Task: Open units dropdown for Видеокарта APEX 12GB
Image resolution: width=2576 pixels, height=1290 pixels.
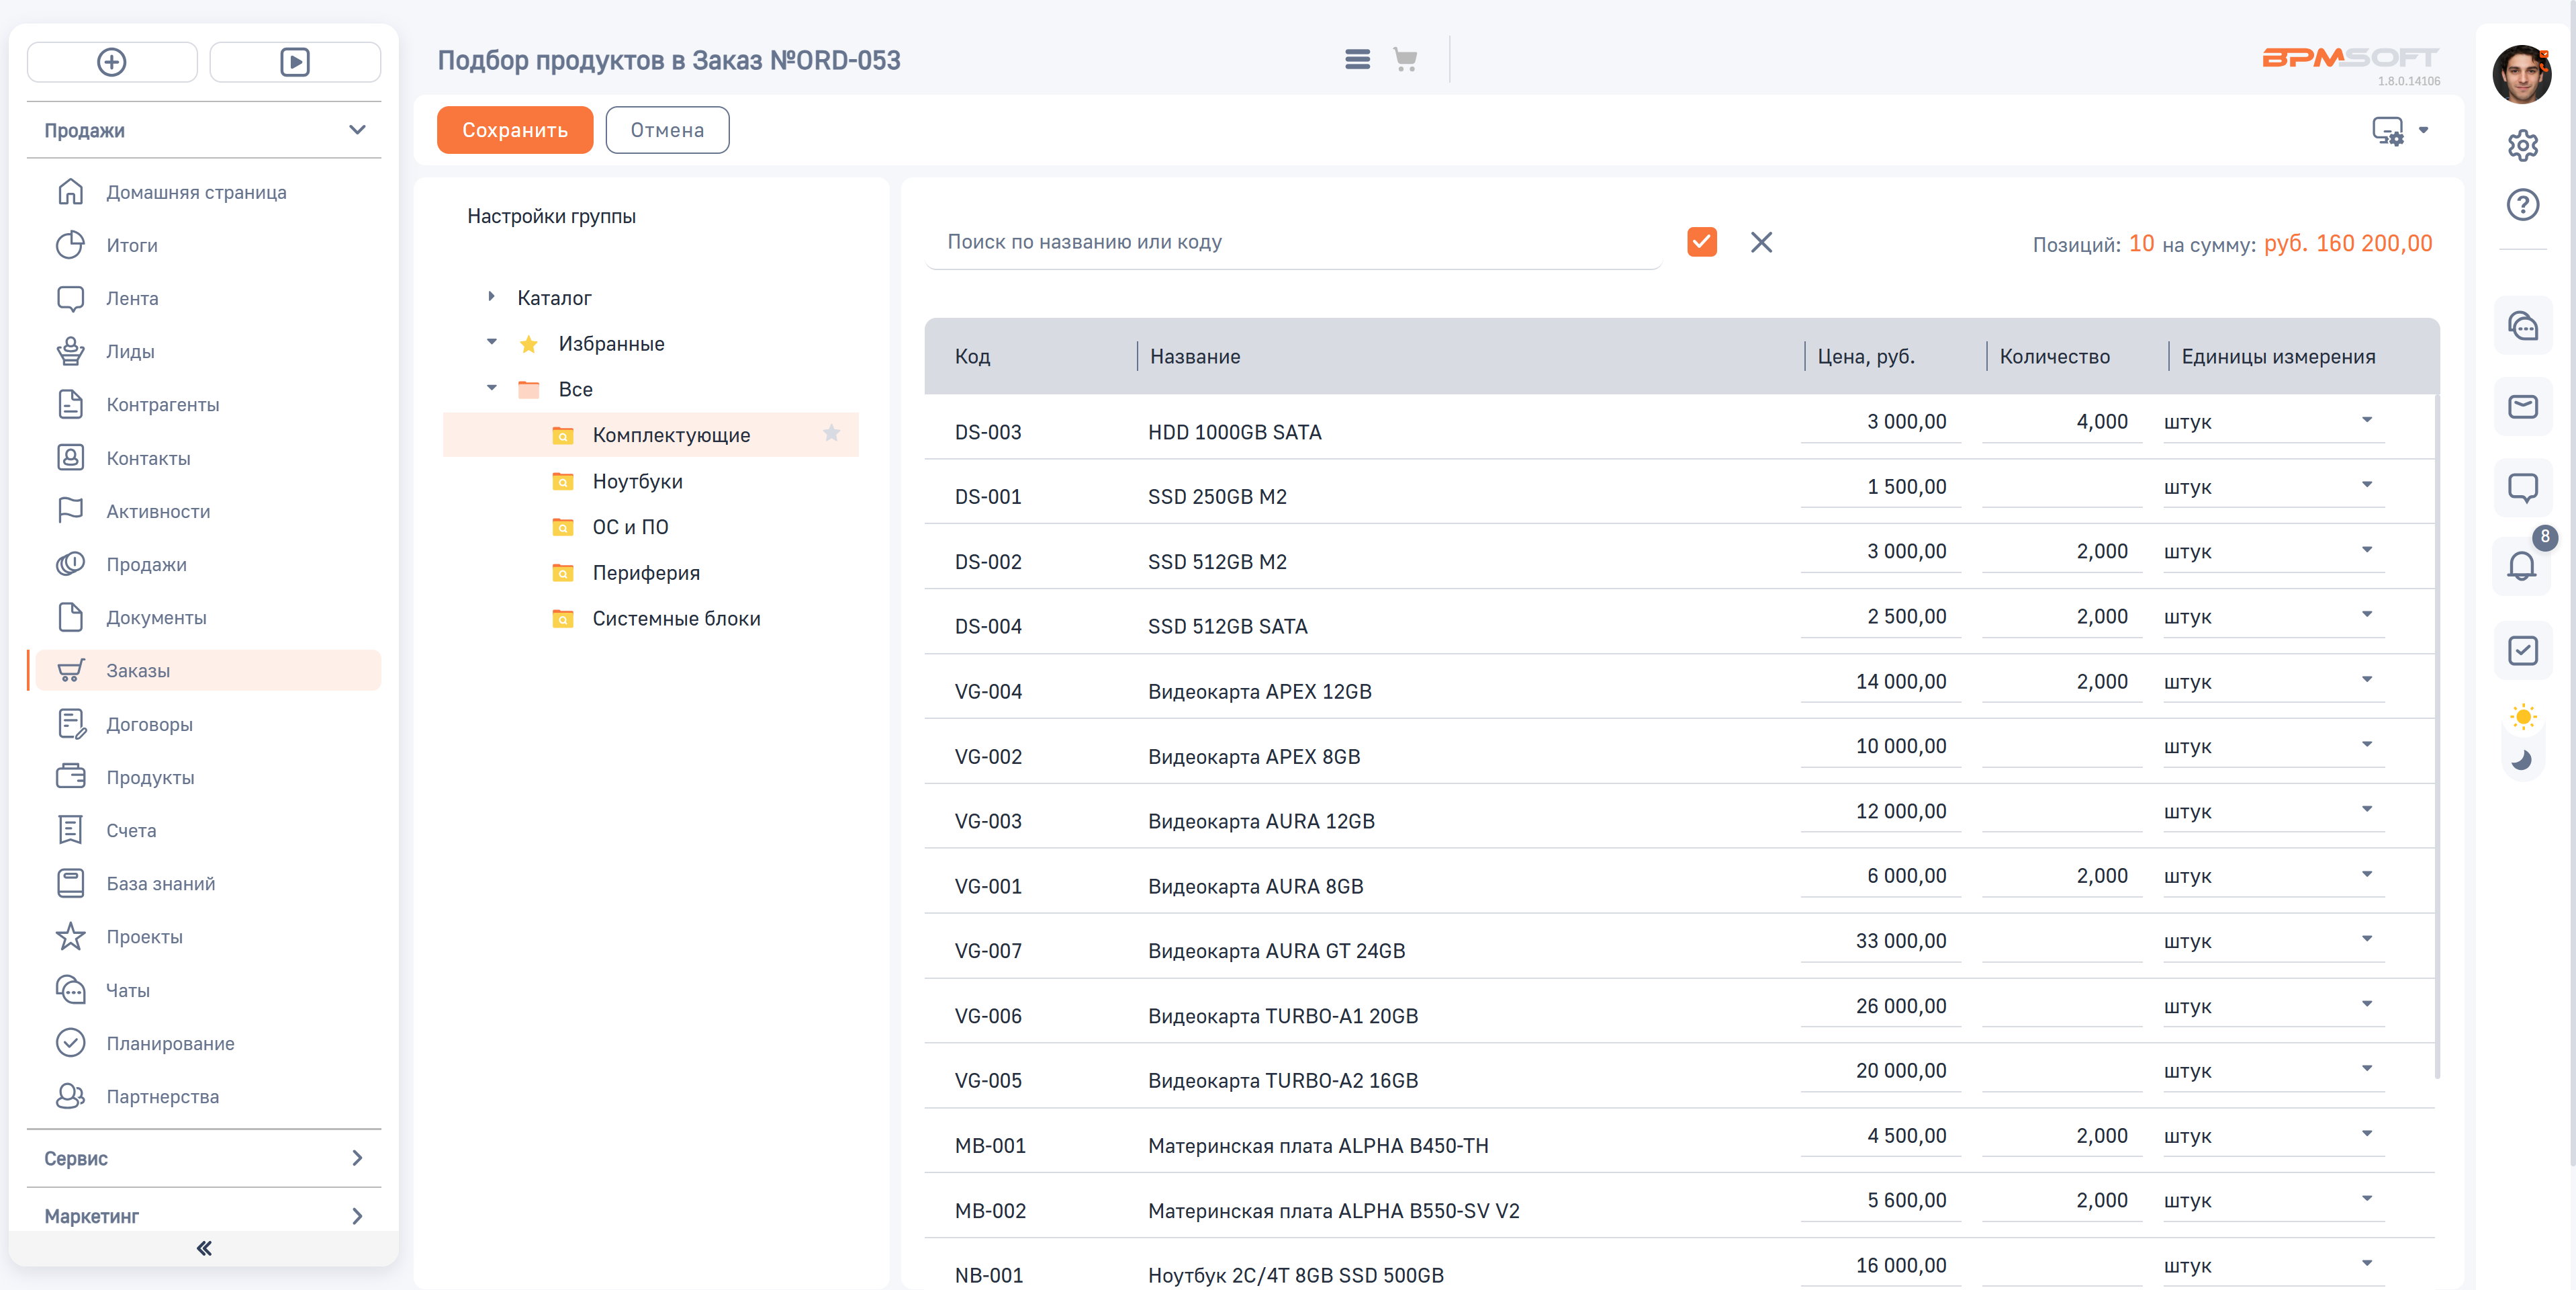Action: coord(2366,681)
